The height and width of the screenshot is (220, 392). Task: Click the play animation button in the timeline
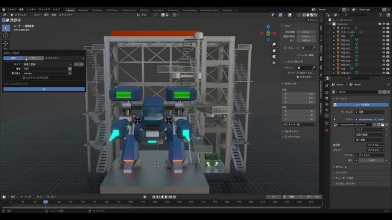click(x=166, y=197)
